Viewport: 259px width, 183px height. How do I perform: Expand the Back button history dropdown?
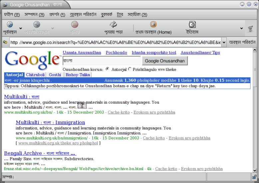[x=21, y=29]
